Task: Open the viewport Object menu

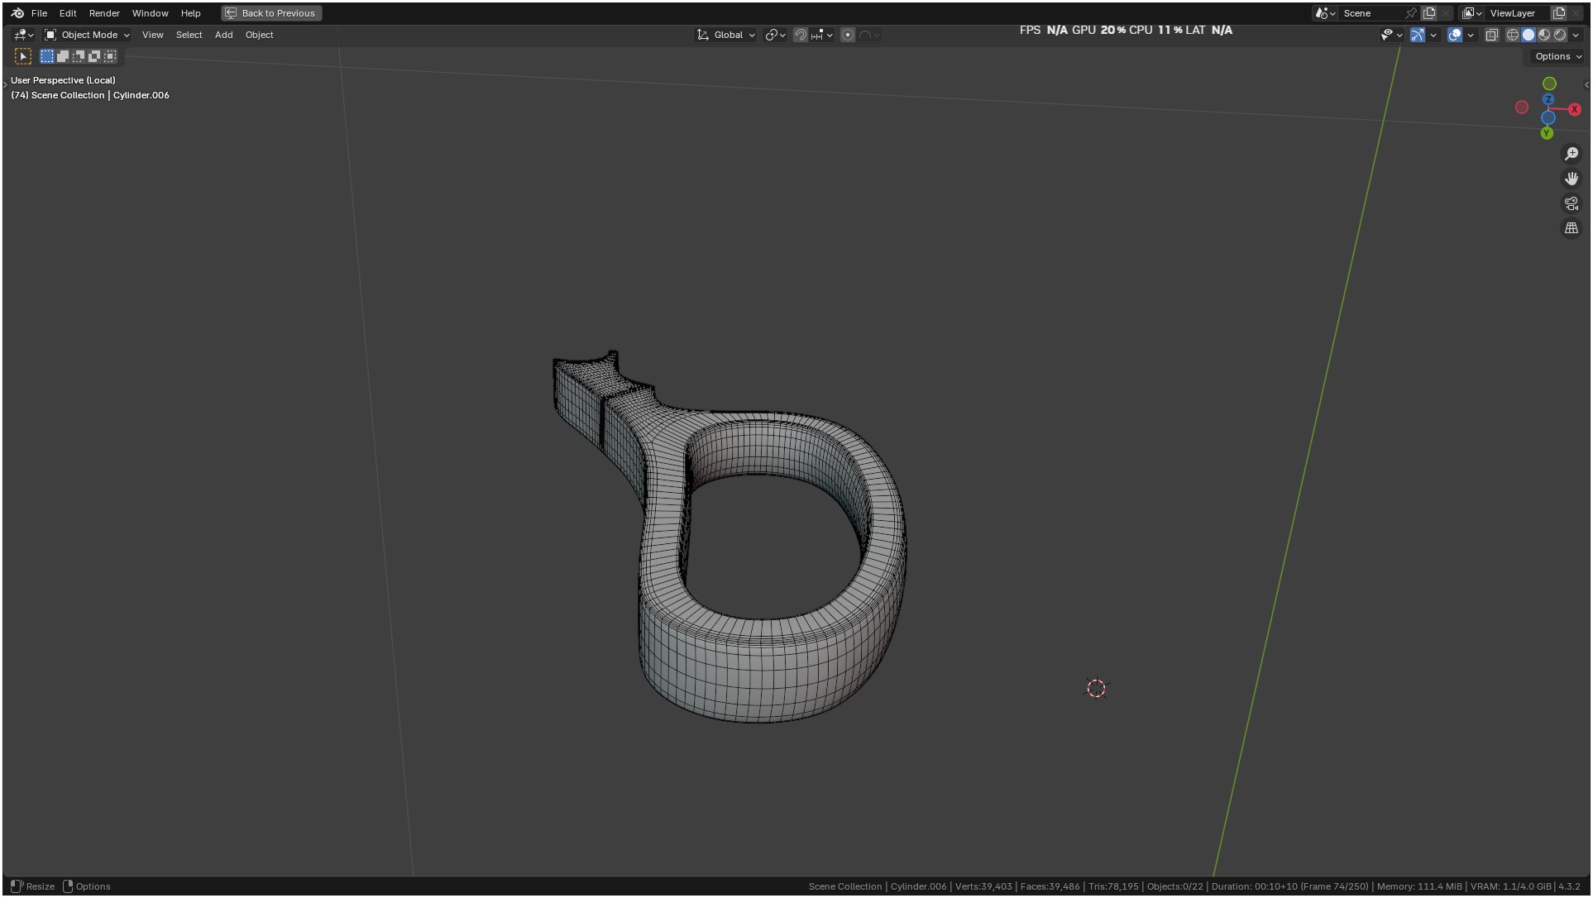Action: (259, 35)
